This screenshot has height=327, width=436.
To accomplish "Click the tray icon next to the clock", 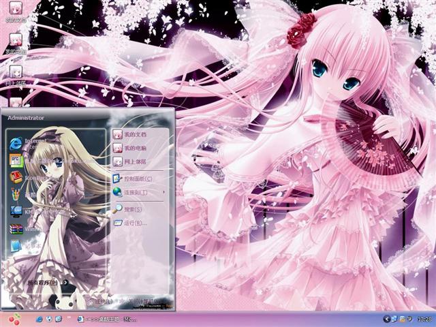I will click(410, 318).
